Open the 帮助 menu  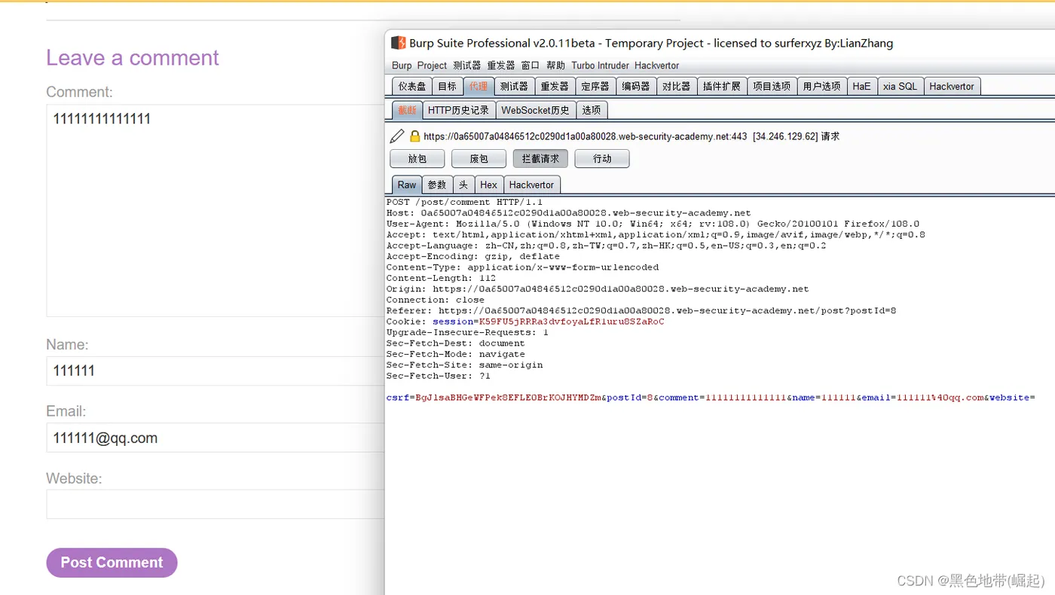click(555, 66)
